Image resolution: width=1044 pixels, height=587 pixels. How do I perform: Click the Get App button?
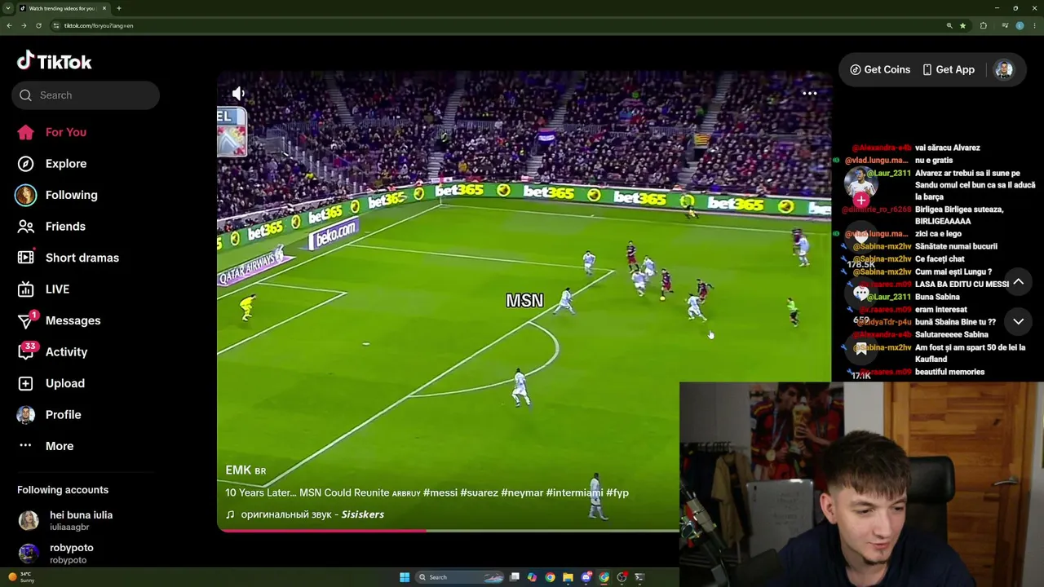[949, 70]
